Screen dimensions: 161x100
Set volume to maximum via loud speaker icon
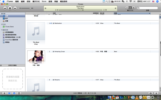pyautogui.click(x=32, y=8)
